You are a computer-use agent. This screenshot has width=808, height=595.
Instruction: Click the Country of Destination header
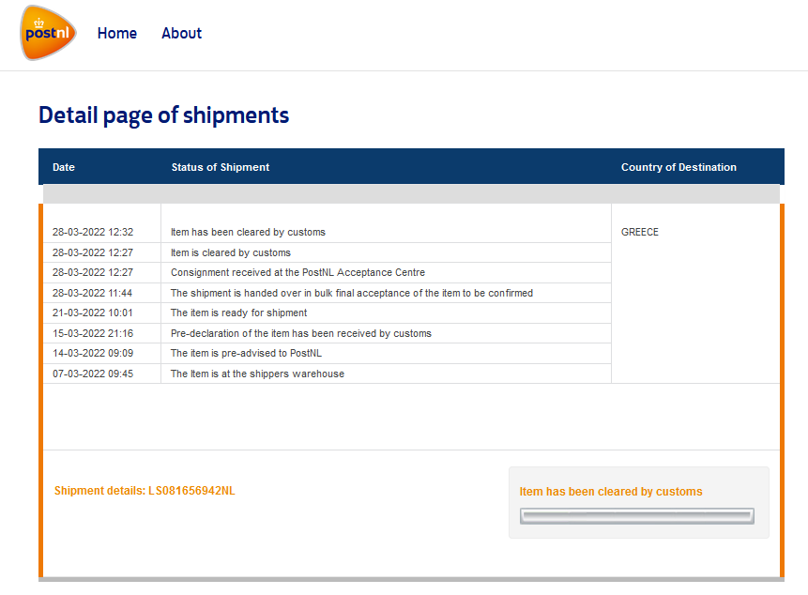pos(678,167)
